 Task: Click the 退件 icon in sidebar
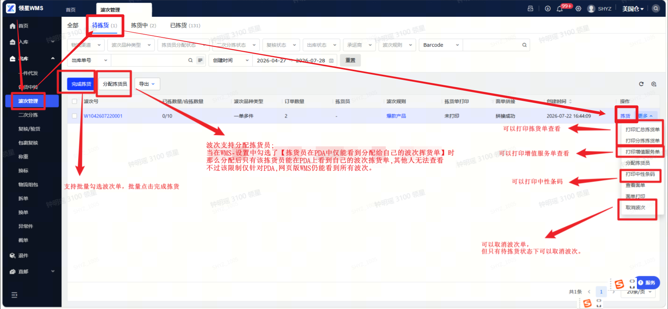pyautogui.click(x=12, y=256)
